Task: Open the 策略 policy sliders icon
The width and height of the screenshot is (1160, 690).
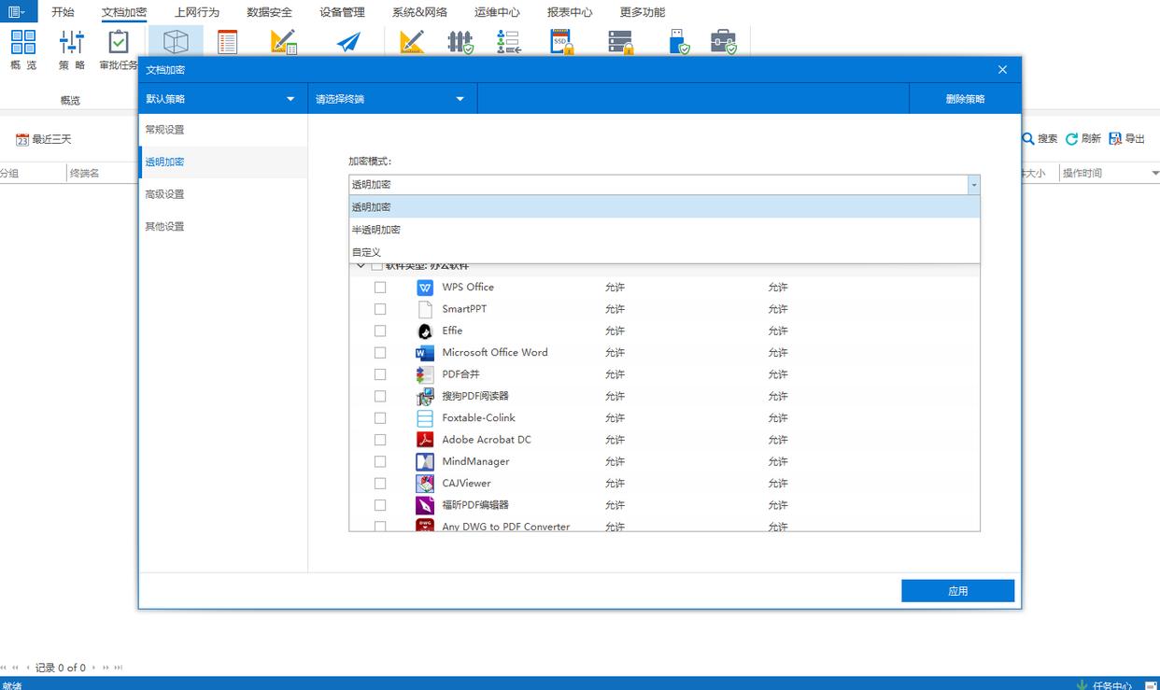Action: (72, 42)
